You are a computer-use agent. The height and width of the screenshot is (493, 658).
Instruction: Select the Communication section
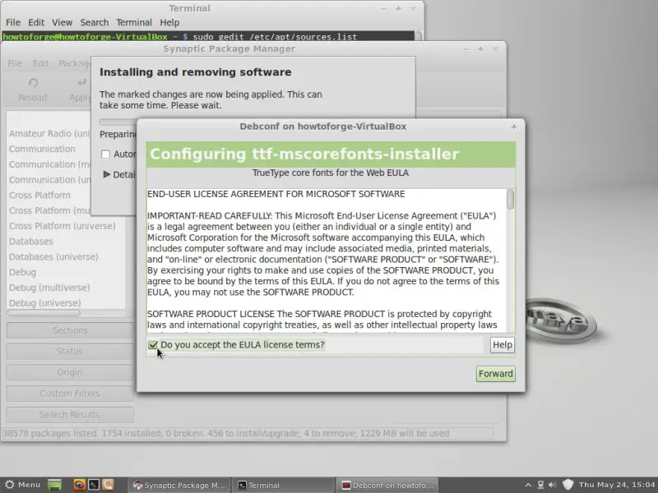click(x=42, y=150)
